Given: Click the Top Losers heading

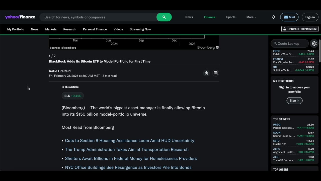Looking at the screenshot, I should point(281,169).
